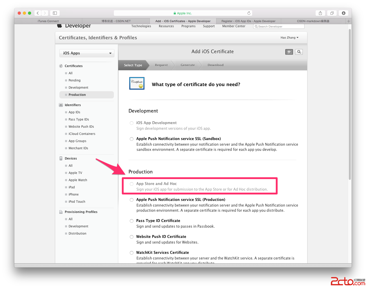Open the Support menu
The height and width of the screenshot is (288, 366).
[209, 26]
